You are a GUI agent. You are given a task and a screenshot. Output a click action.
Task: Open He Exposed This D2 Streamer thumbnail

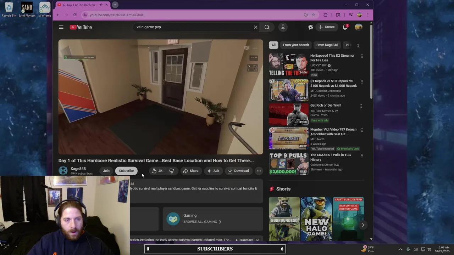coord(288,64)
